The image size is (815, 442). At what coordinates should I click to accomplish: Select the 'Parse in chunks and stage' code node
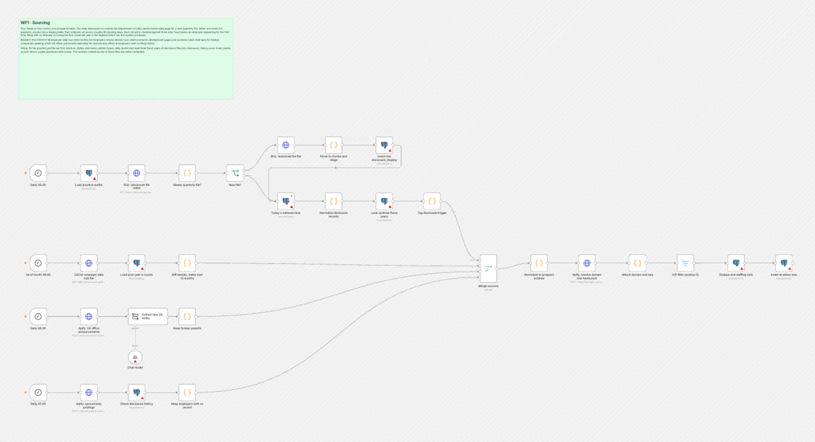(333, 145)
